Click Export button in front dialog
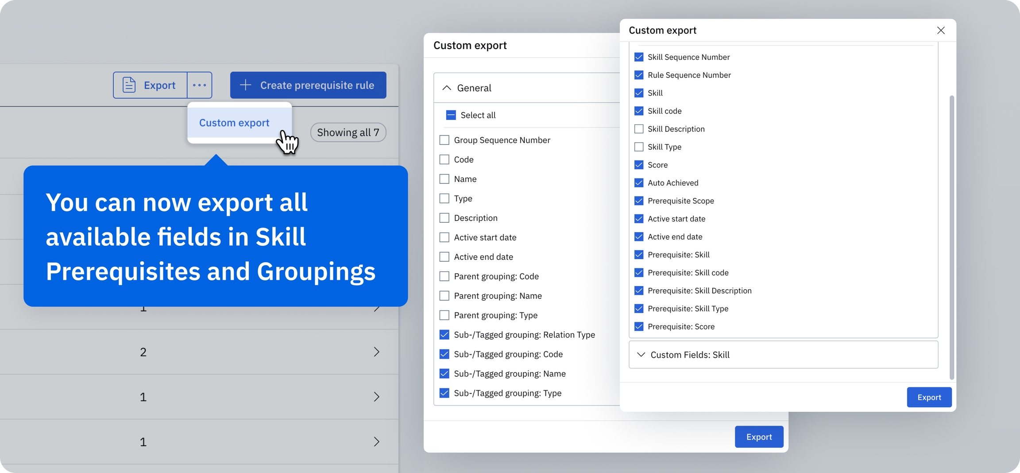Screen dimensions: 1020x473 pyautogui.click(x=929, y=397)
